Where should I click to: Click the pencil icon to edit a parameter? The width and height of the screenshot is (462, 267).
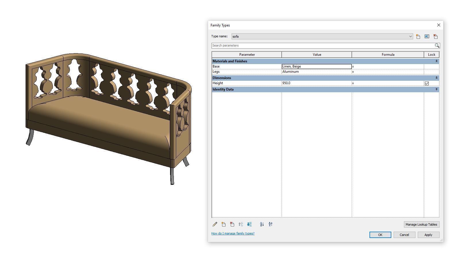click(x=215, y=224)
